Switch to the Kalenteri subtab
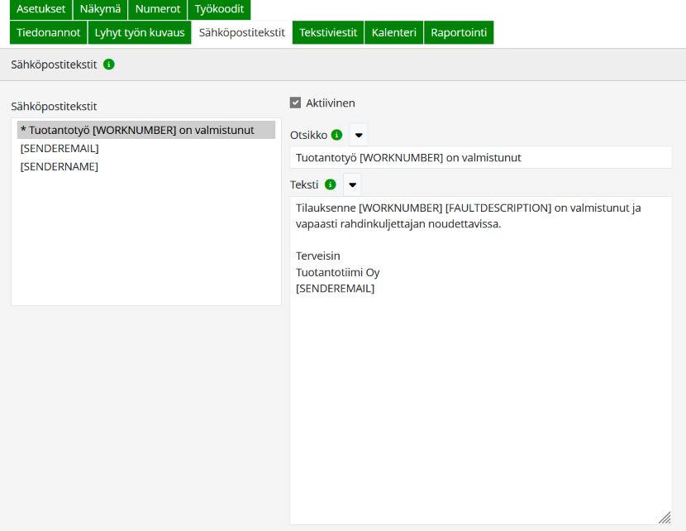Image resolution: width=686 pixels, height=531 pixels. [x=394, y=32]
